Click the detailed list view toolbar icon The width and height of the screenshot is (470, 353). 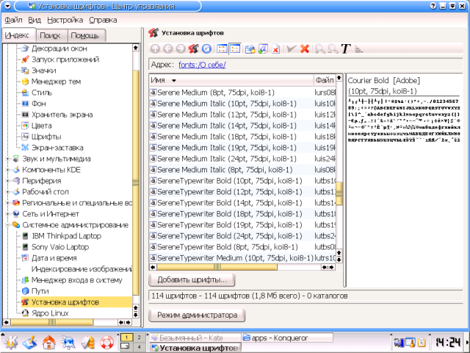coord(235,49)
